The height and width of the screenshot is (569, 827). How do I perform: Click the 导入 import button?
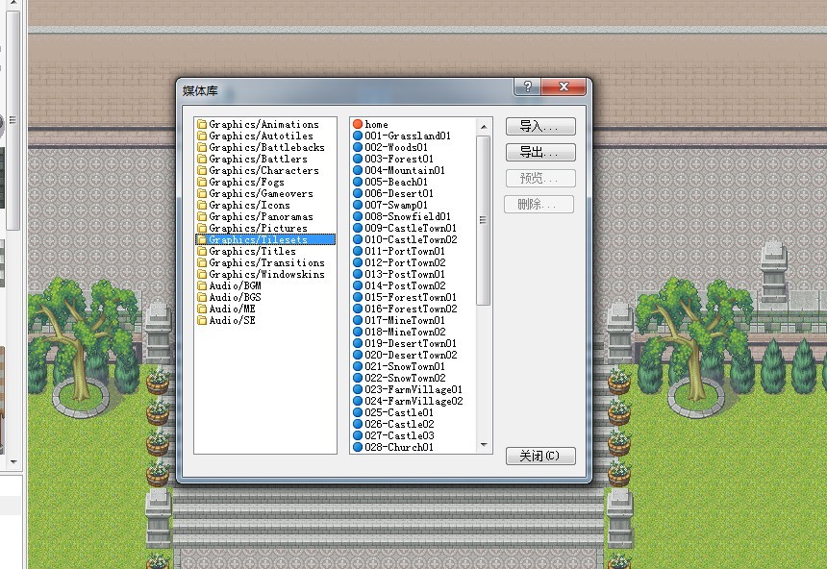coord(540,127)
